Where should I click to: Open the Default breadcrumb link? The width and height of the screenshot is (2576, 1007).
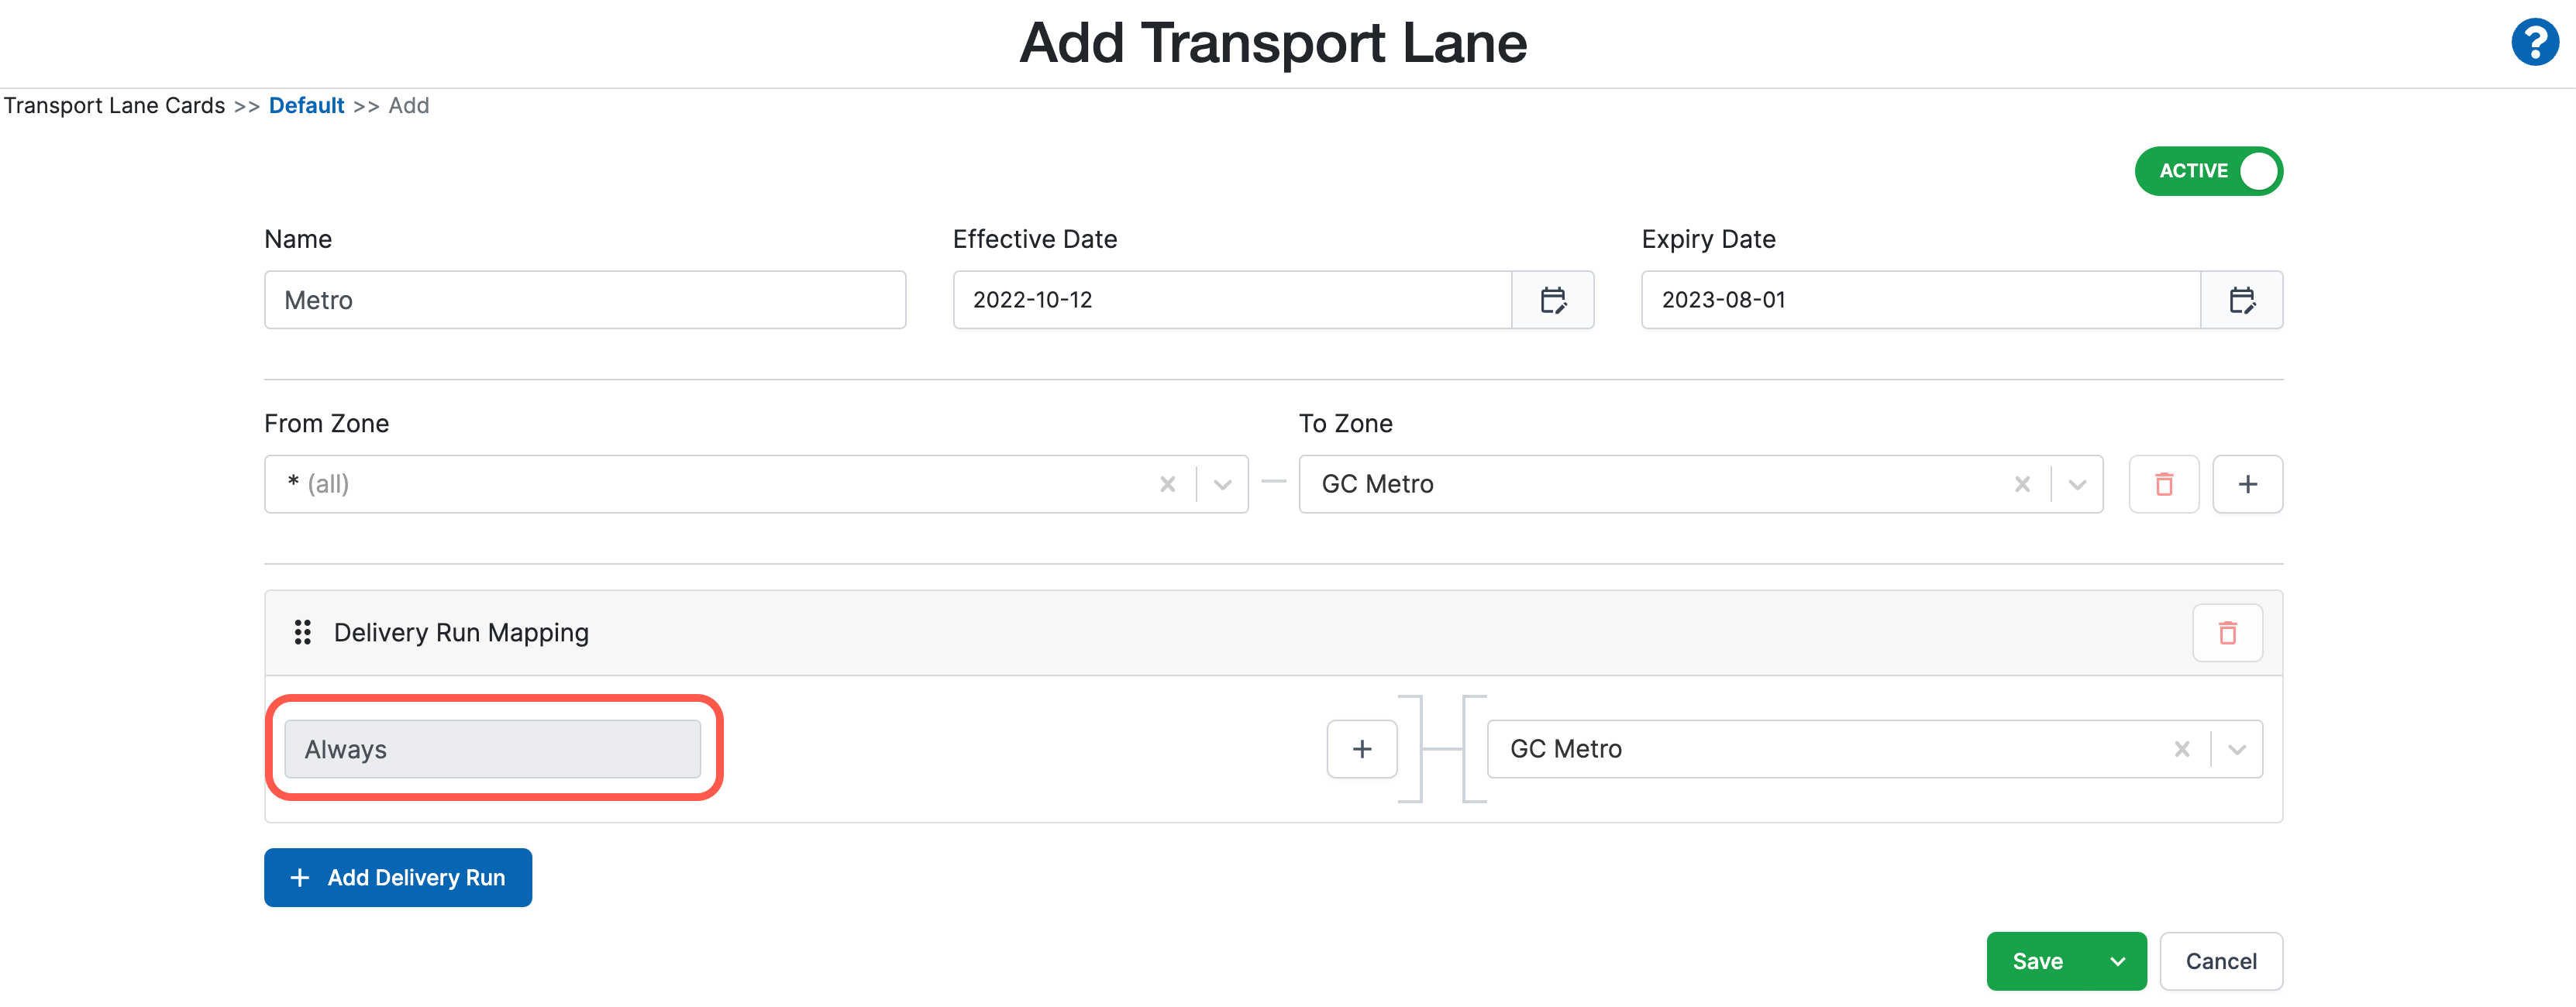tap(306, 105)
